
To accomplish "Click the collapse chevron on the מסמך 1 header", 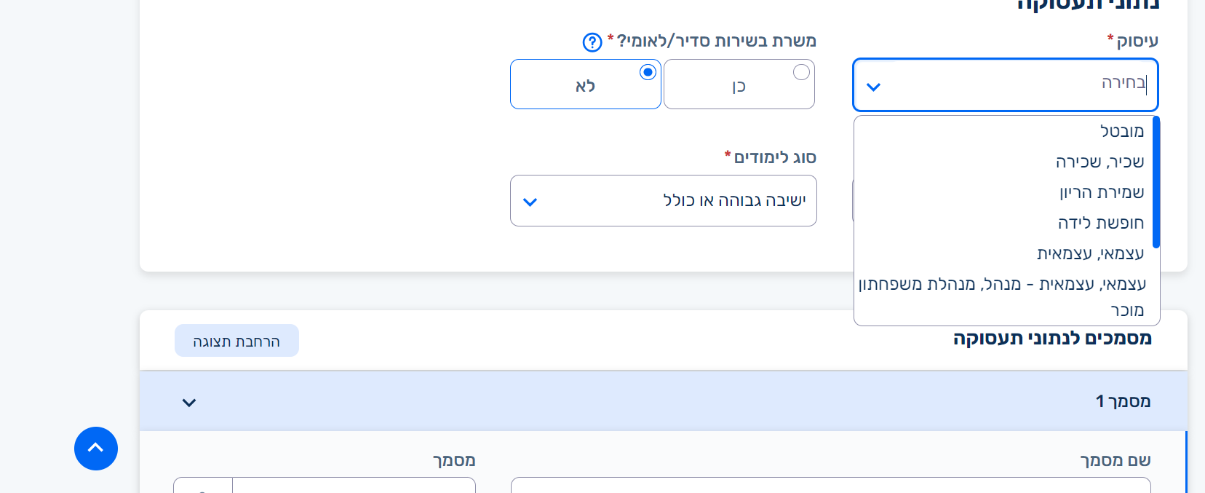I will (189, 401).
